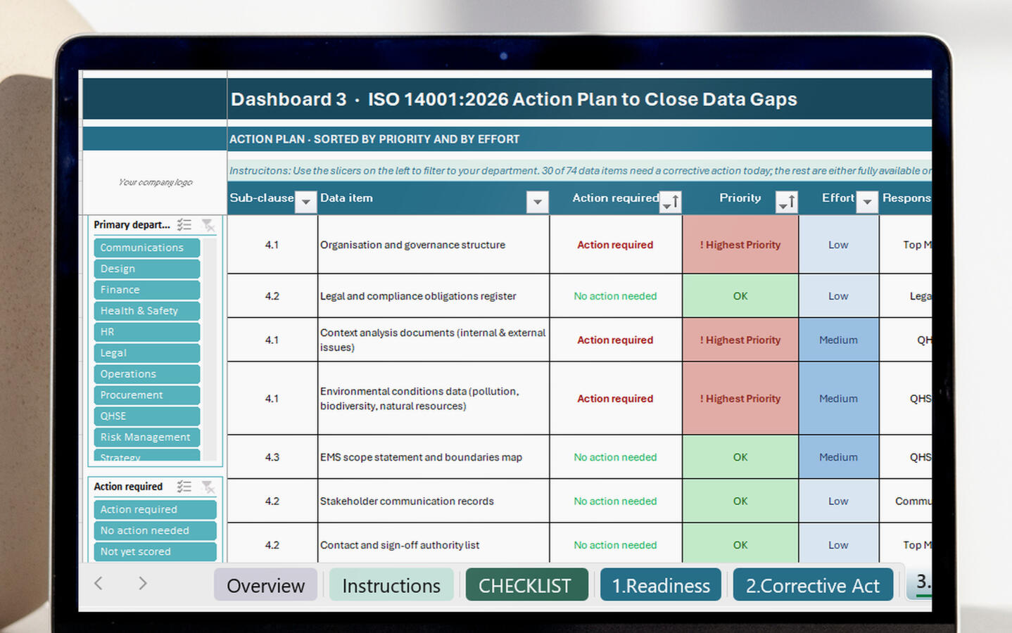The width and height of the screenshot is (1012, 633).
Task: Open Priority column sort dropdown
Action: tap(786, 202)
